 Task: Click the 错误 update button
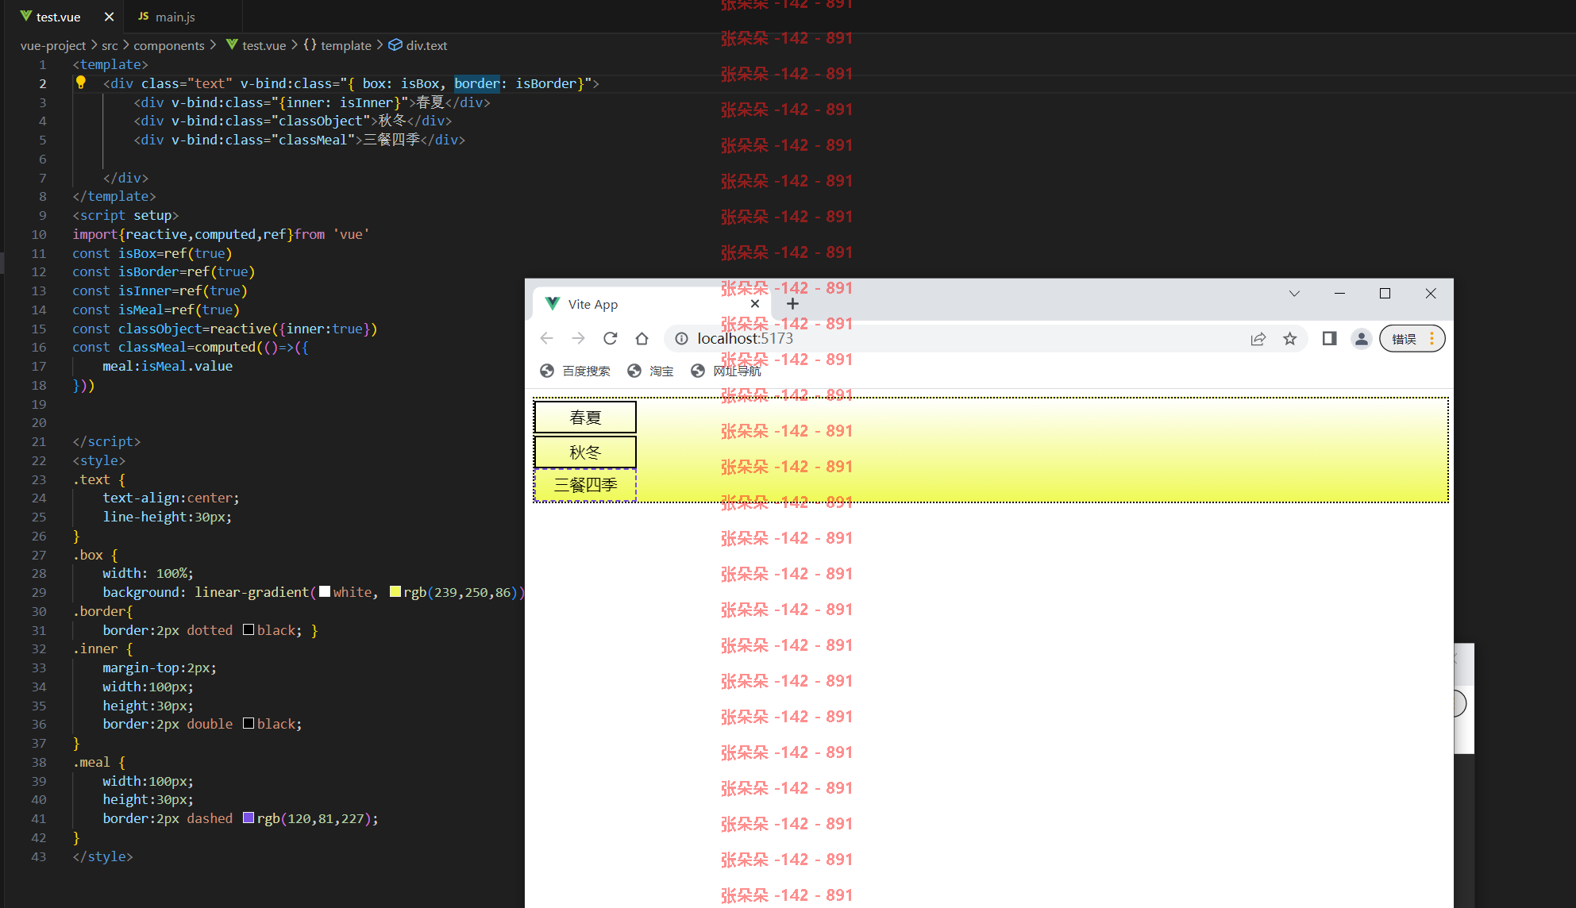(1412, 339)
